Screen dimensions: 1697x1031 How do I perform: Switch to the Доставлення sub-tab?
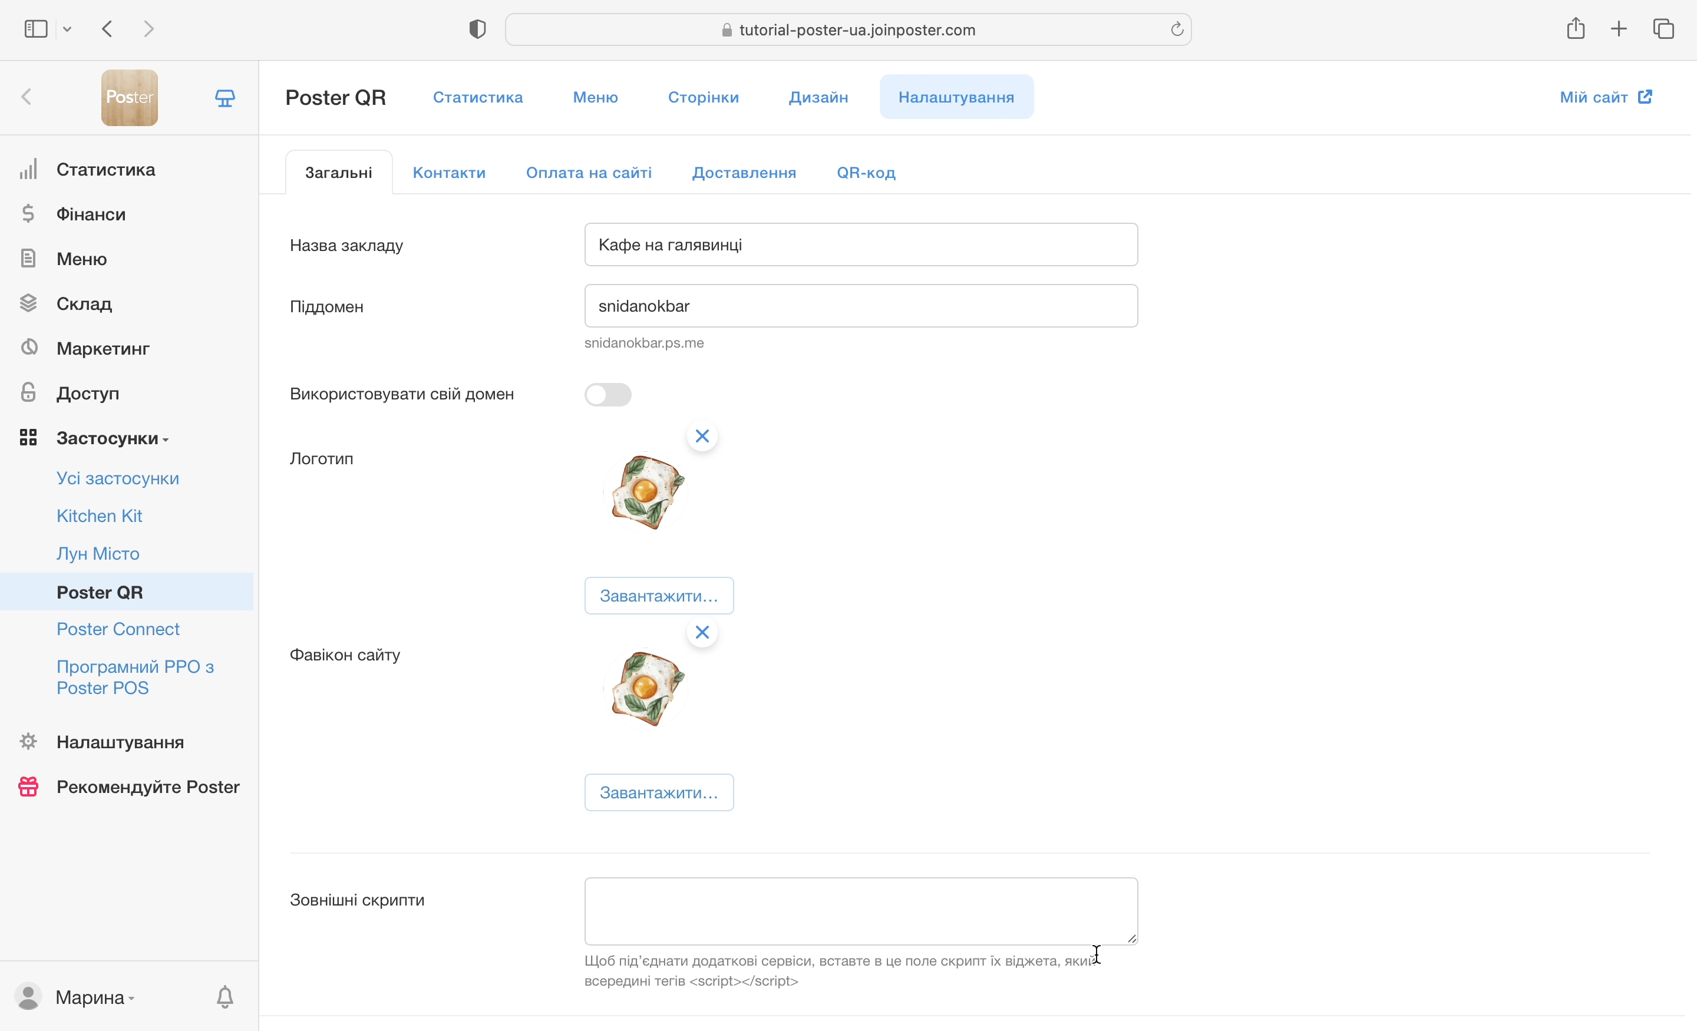click(744, 172)
